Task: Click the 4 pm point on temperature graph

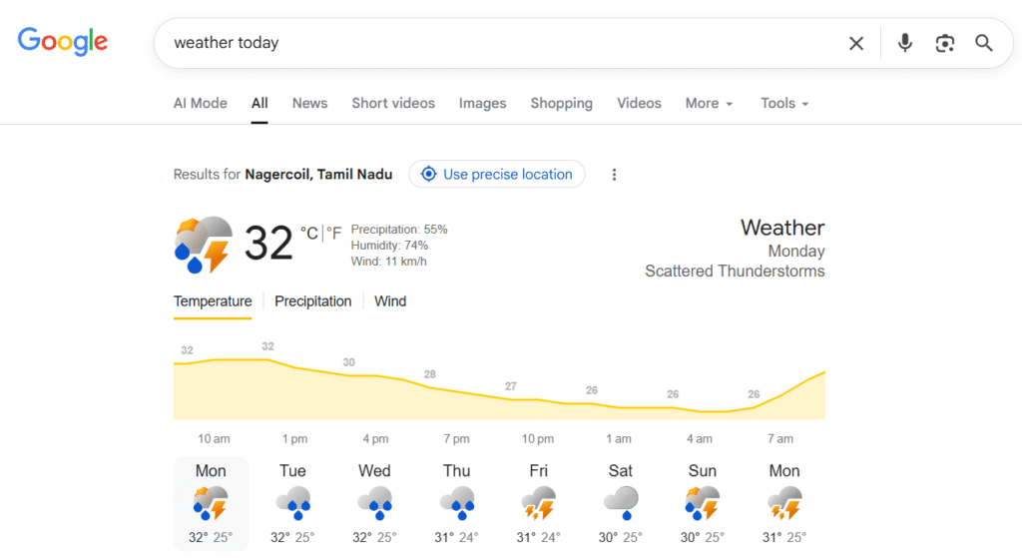Action: point(375,376)
